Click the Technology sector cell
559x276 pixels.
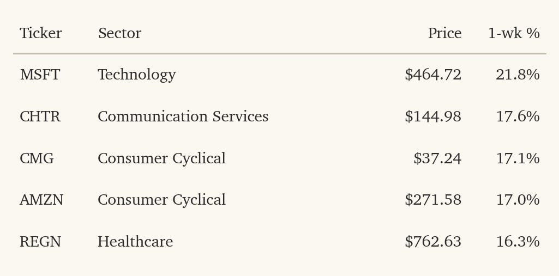coord(137,75)
